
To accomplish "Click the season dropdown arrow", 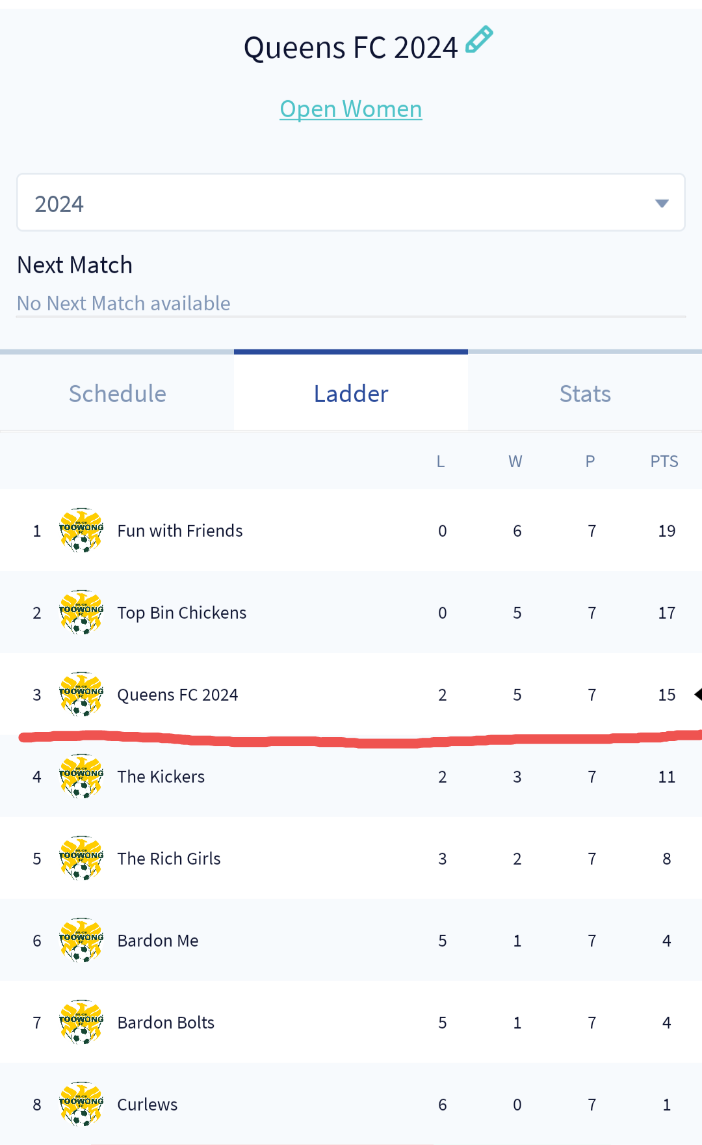I will click(x=662, y=204).
